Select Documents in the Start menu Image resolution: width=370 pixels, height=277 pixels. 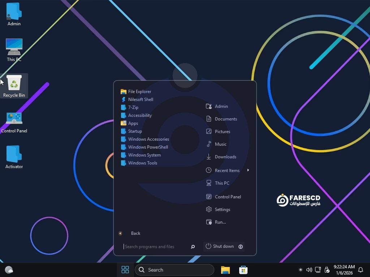[225, 119]
